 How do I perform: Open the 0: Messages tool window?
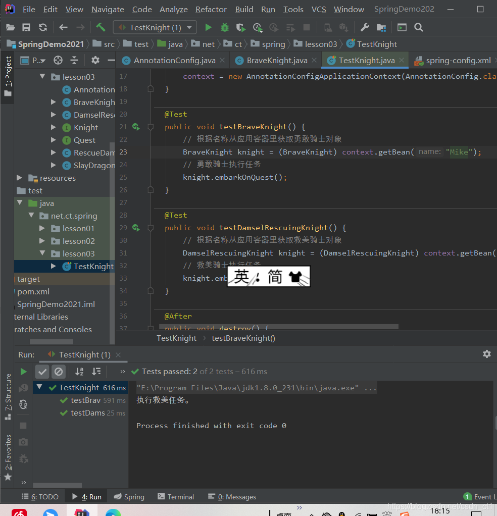point(232,497)
